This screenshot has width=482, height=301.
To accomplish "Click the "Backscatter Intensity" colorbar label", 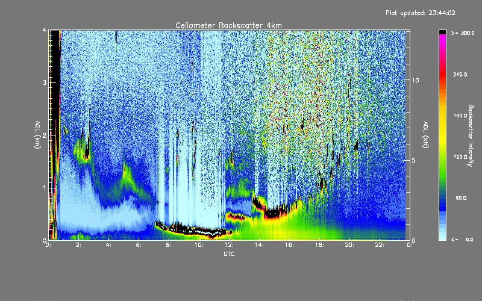I will tap(470, 135).
